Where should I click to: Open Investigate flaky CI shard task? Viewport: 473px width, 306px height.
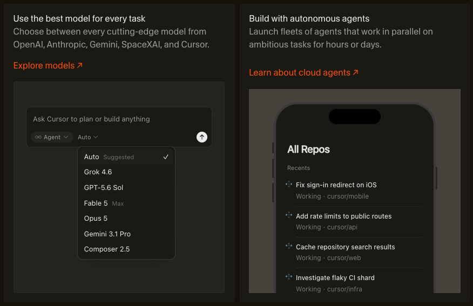click(x=354, y=283)
